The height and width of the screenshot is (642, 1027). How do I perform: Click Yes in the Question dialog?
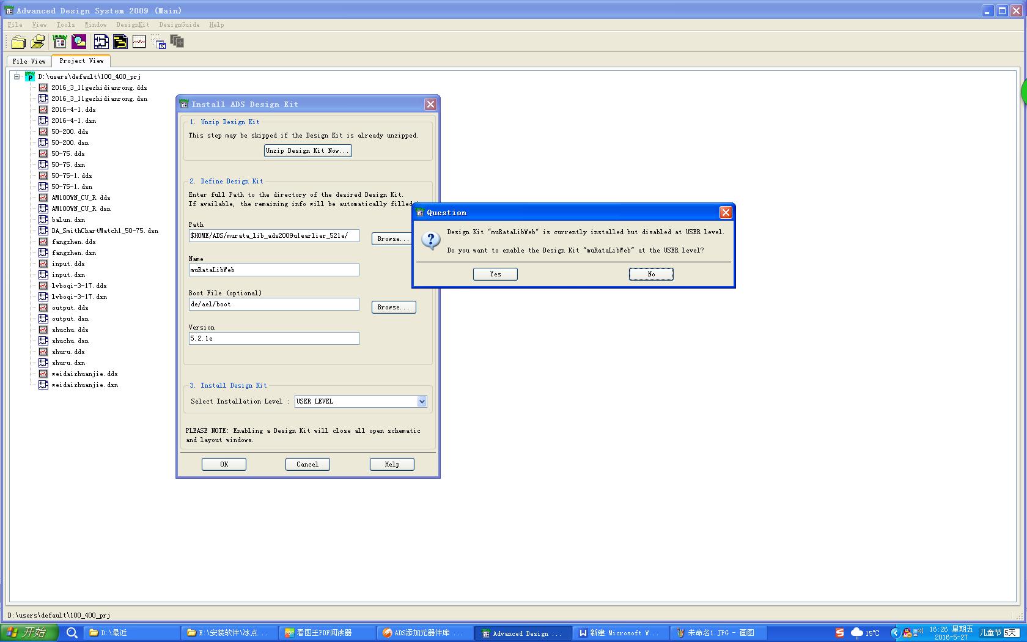coord(495,275)
